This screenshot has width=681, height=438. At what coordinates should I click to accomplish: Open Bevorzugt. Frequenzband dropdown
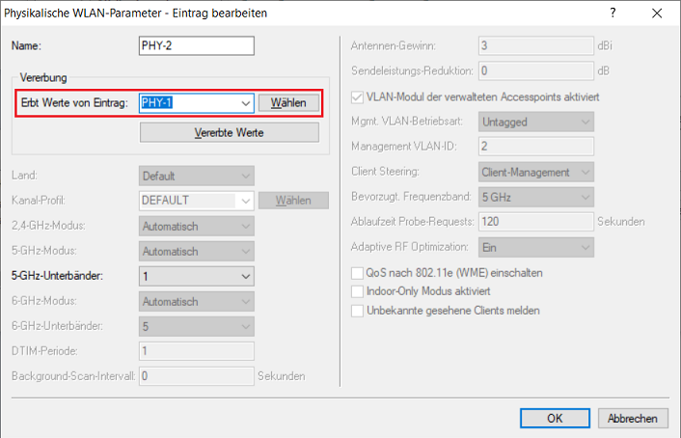(x=582, y=197)
